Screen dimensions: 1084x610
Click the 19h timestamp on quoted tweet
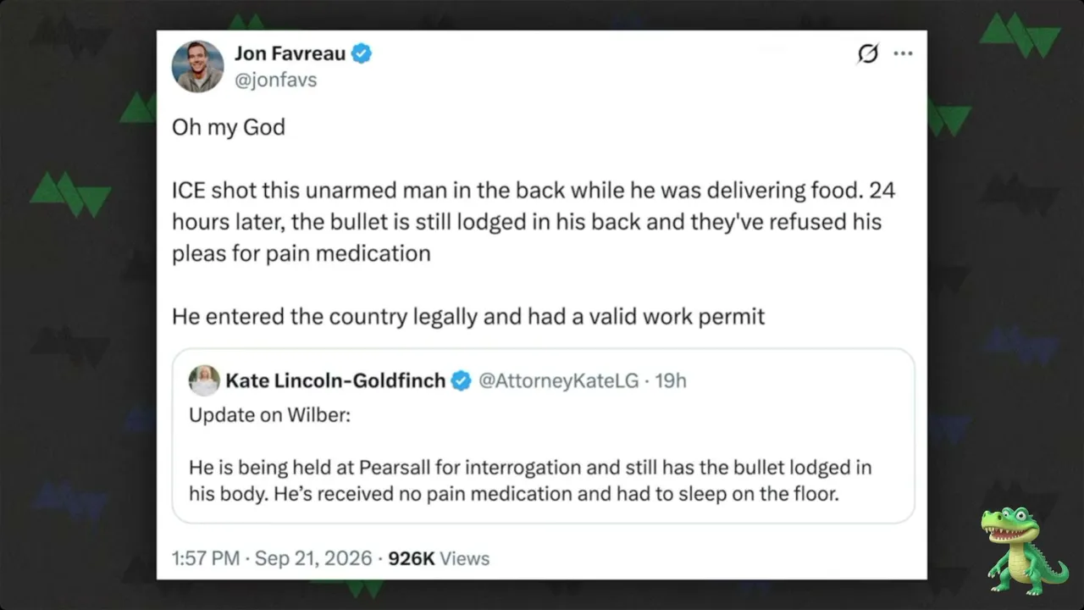click(671, 380)
